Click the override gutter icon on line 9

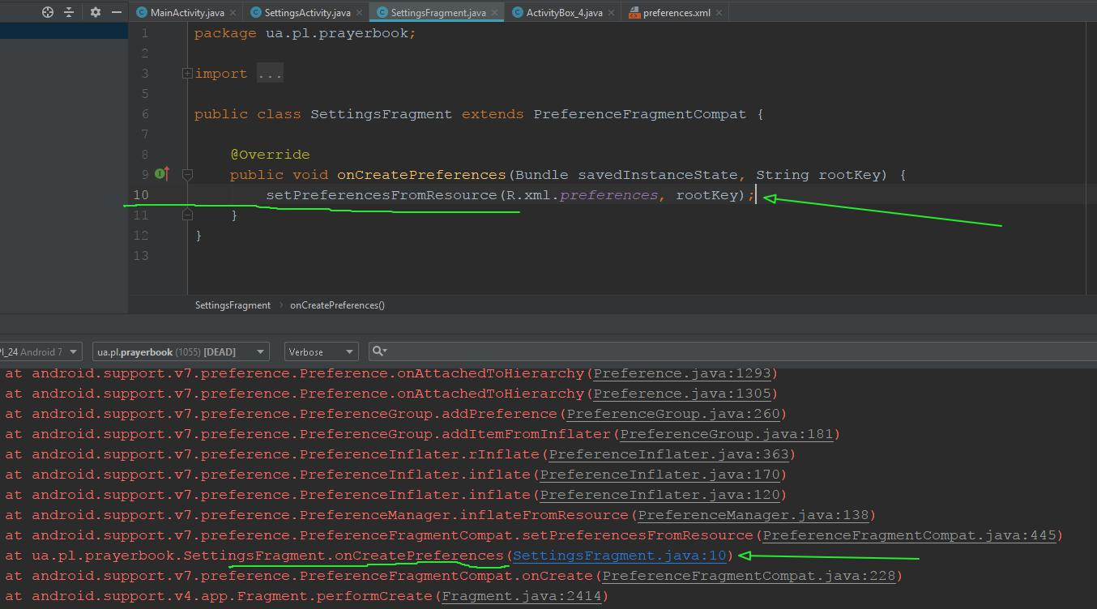(162, 174)
